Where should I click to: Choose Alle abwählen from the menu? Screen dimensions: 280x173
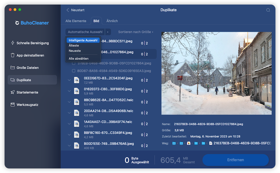tap(78, 58)
